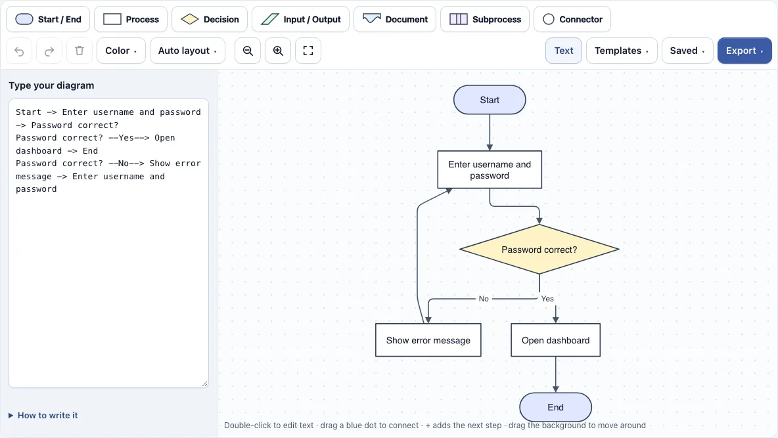Open the Saved diagrams dropdown
Screen dimensions: 778x438
click(687, 51)
